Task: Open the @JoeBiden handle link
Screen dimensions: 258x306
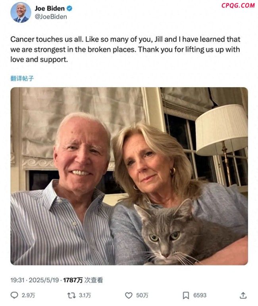Action: (51, 17)
